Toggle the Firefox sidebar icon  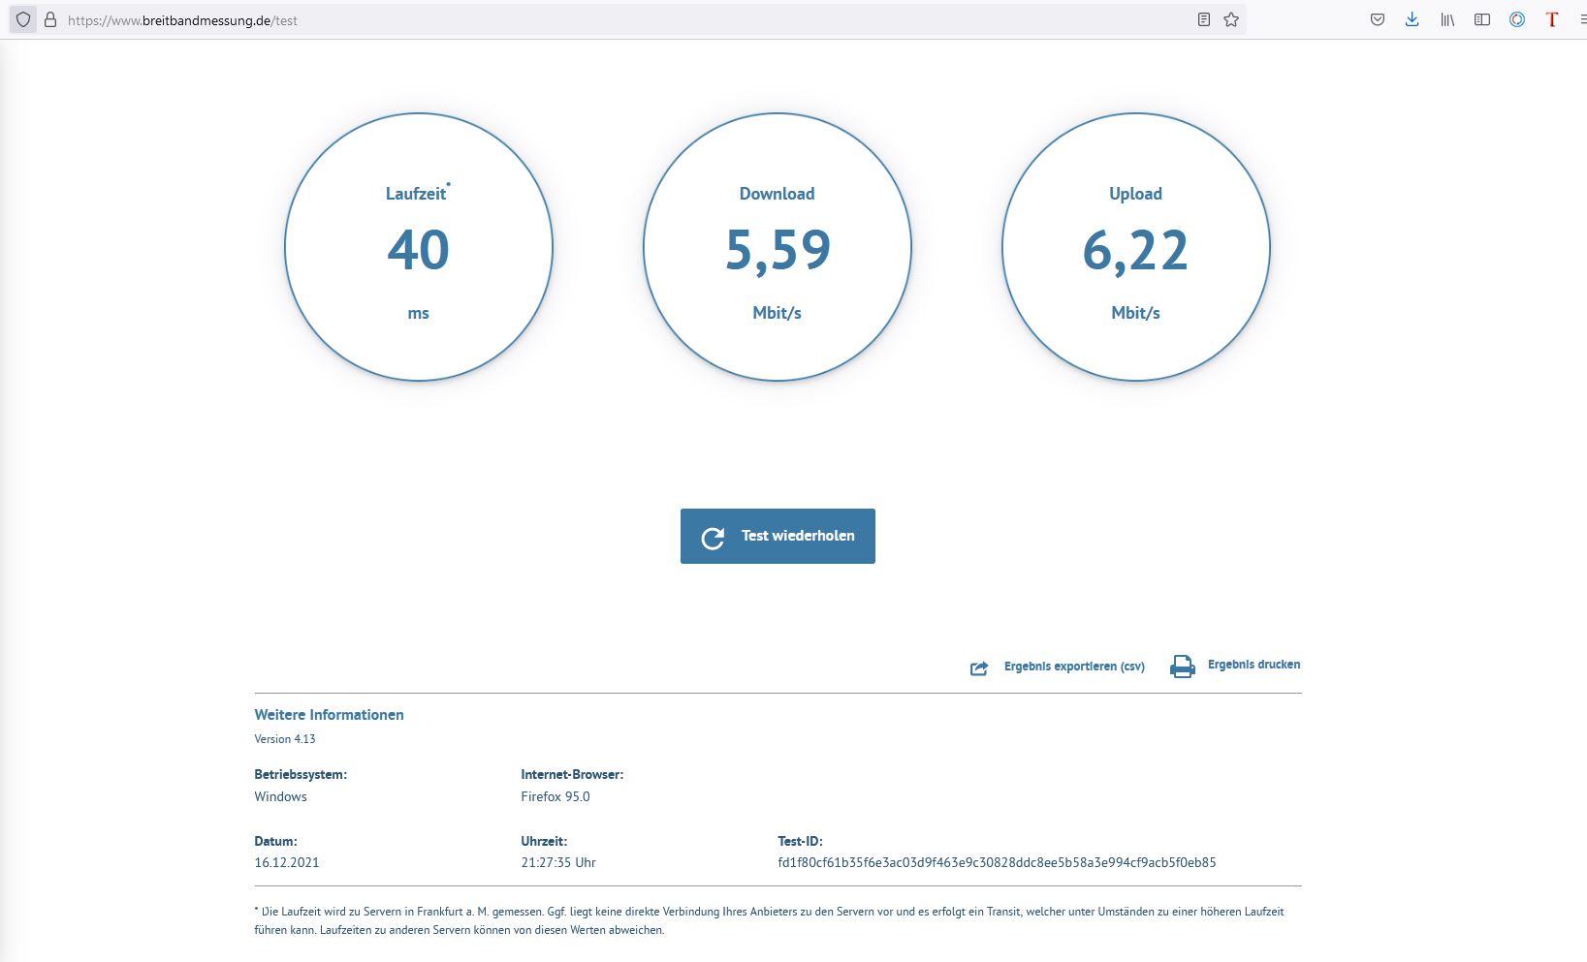click(x=1481, y=19)
